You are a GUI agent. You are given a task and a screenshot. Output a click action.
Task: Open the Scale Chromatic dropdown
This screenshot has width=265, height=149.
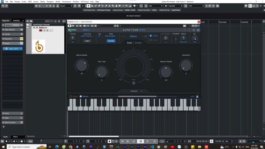pos(111,36)
